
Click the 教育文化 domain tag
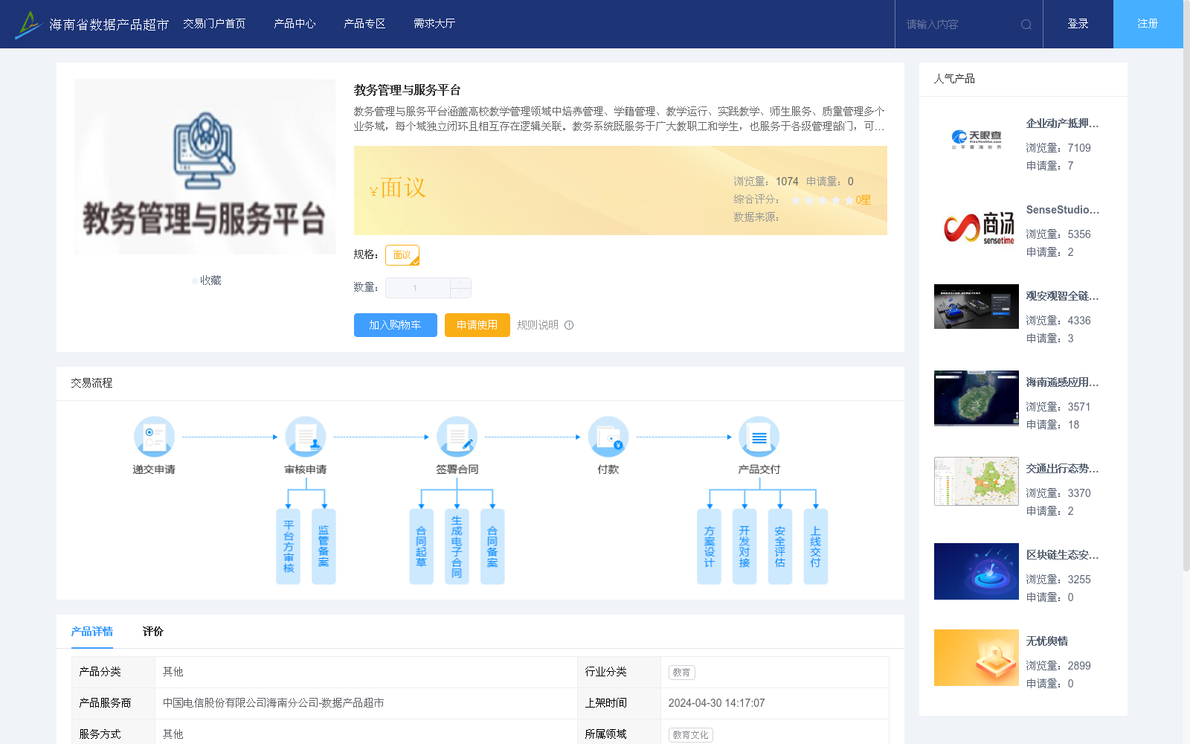(x=690, y=734)
